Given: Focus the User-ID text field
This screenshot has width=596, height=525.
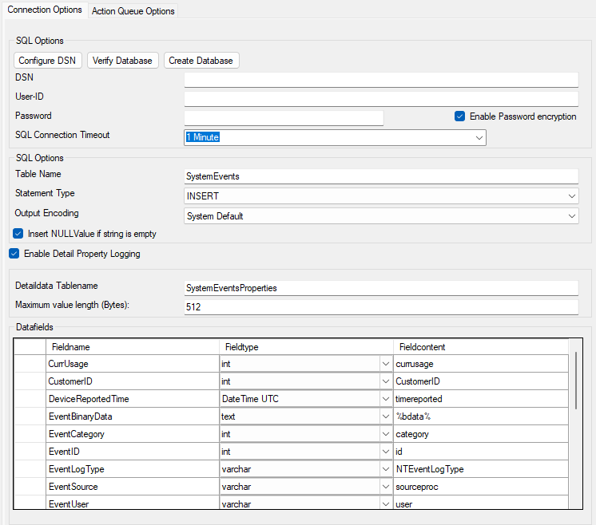Looking at the screenshot, I should coord(380,99).
